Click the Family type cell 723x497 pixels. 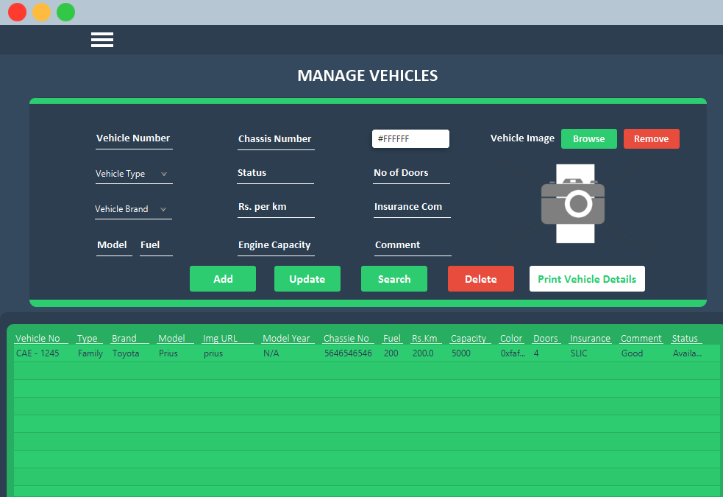[90, 353]
